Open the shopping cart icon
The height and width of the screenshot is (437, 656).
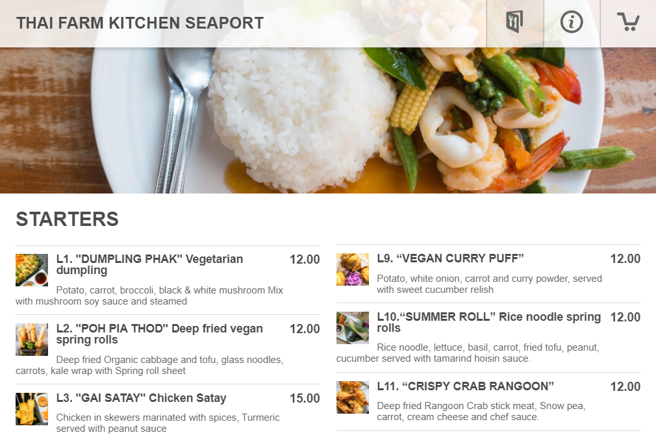point(628,21)
